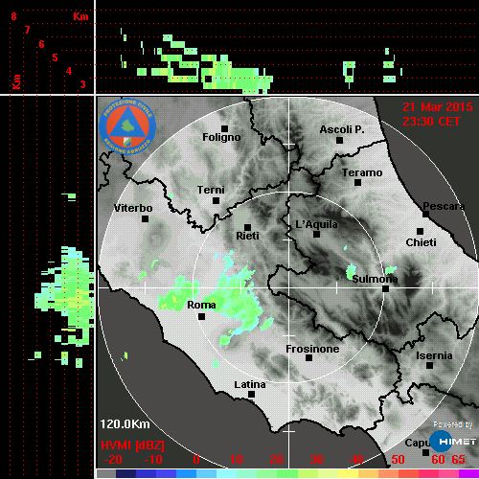Image resolution: width=479 pixels, height=479 pixels.
Task: Click the 10 dBZ scale value
Action: 236,460
